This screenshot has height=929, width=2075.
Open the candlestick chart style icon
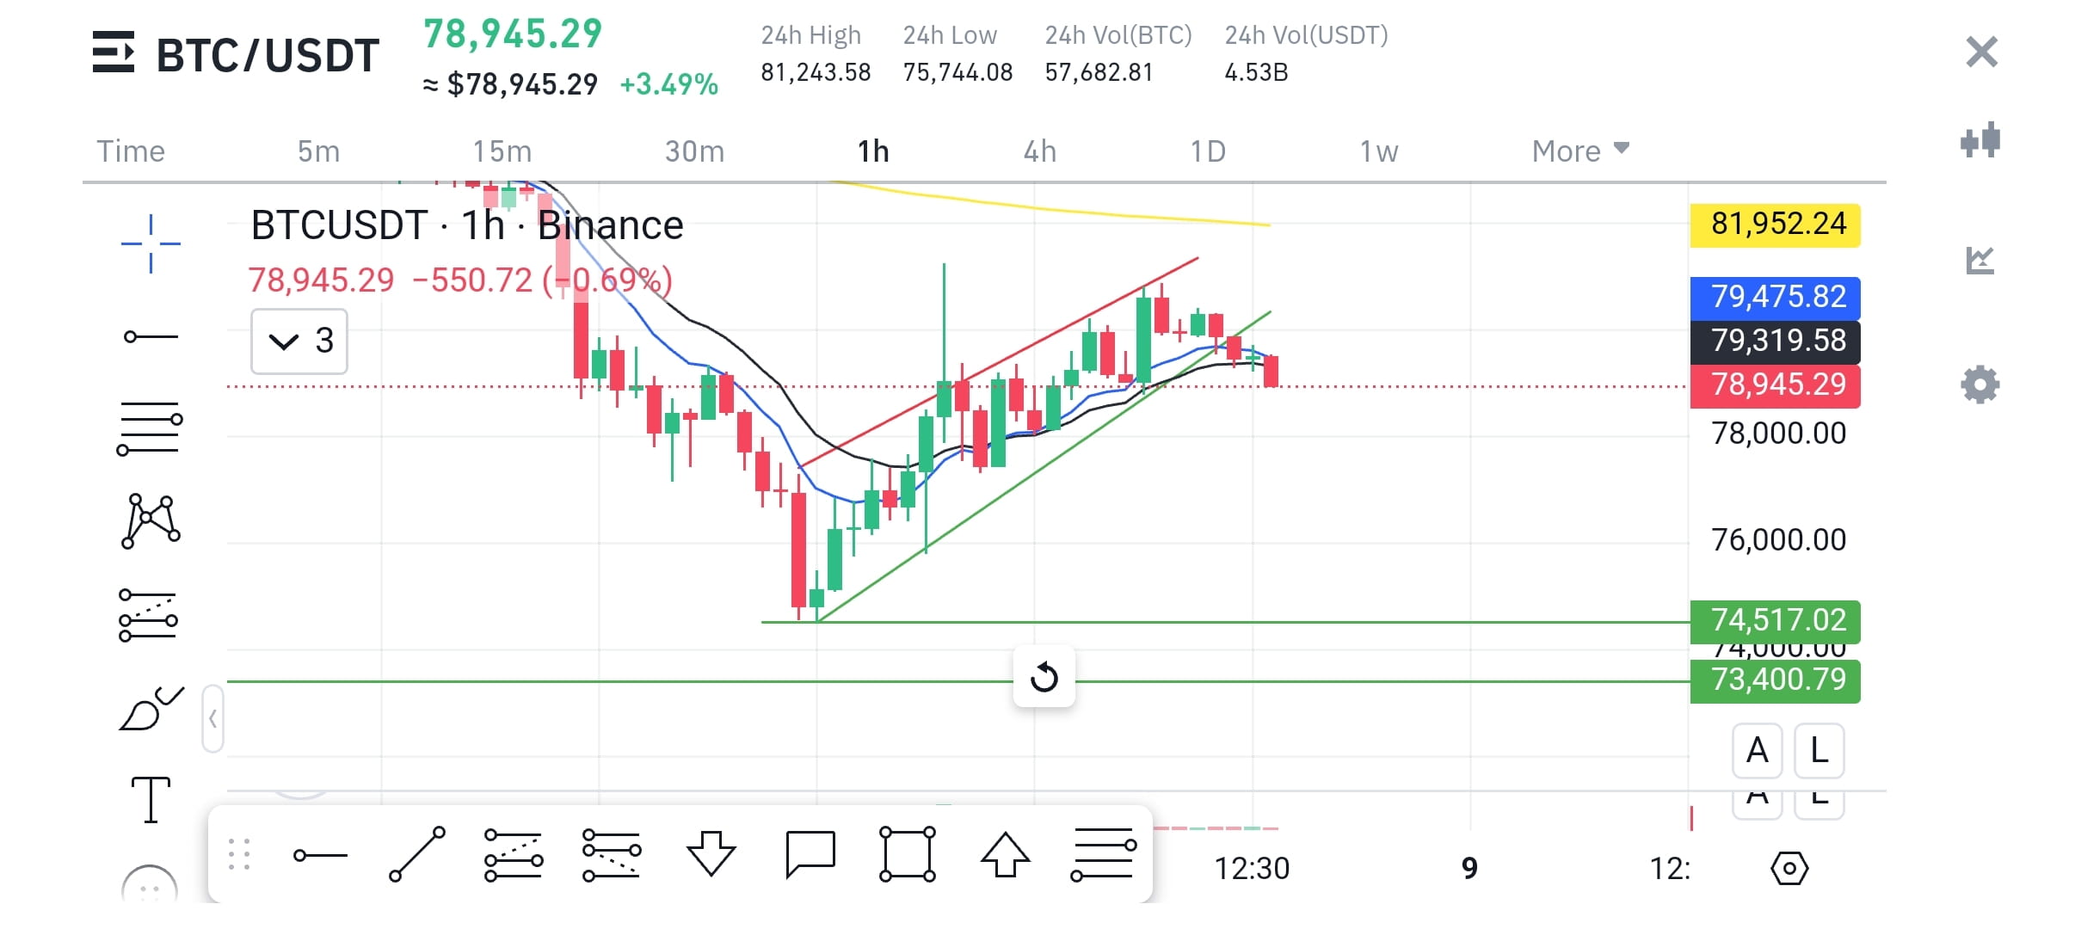click(1980, 140)
